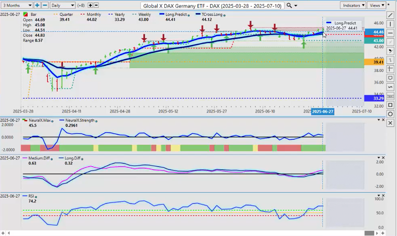Select the horizontal line drawing tool
The image size is (397, 236).
(x=391, y=33)
